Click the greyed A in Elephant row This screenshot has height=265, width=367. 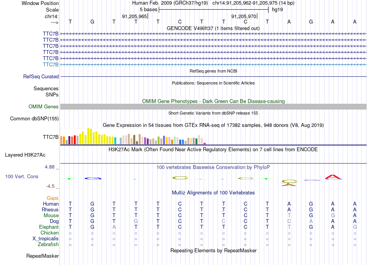(x=114, y=227)
